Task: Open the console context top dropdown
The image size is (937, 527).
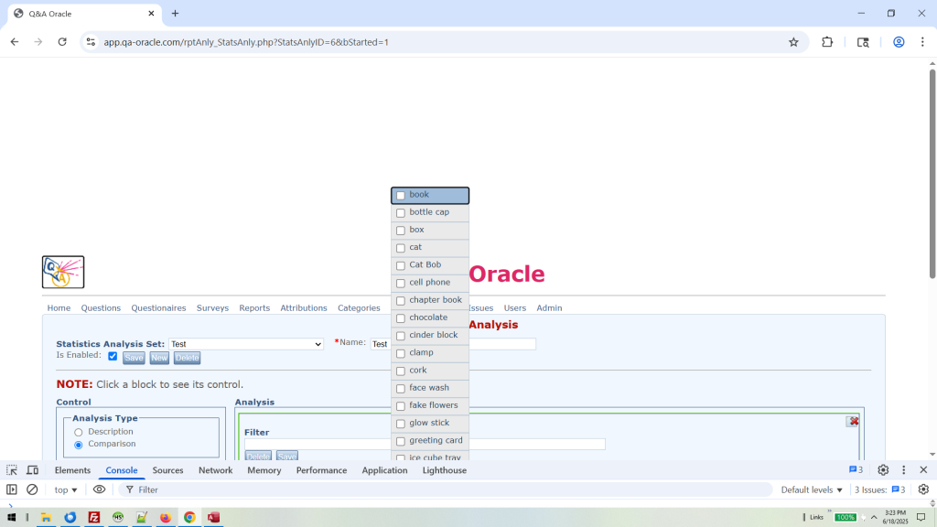Action: coord(66,489)
